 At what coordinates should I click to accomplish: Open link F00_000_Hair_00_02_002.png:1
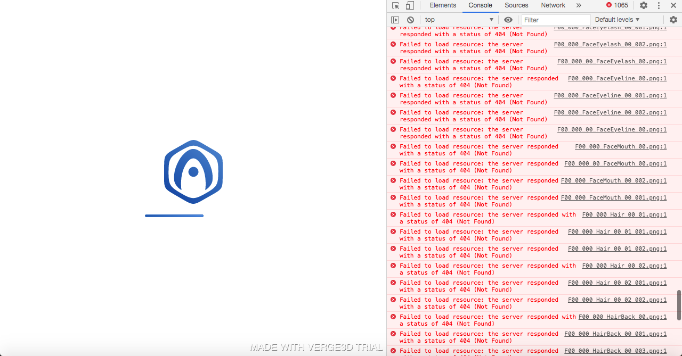pyautogui.click(x=617, y=300)
